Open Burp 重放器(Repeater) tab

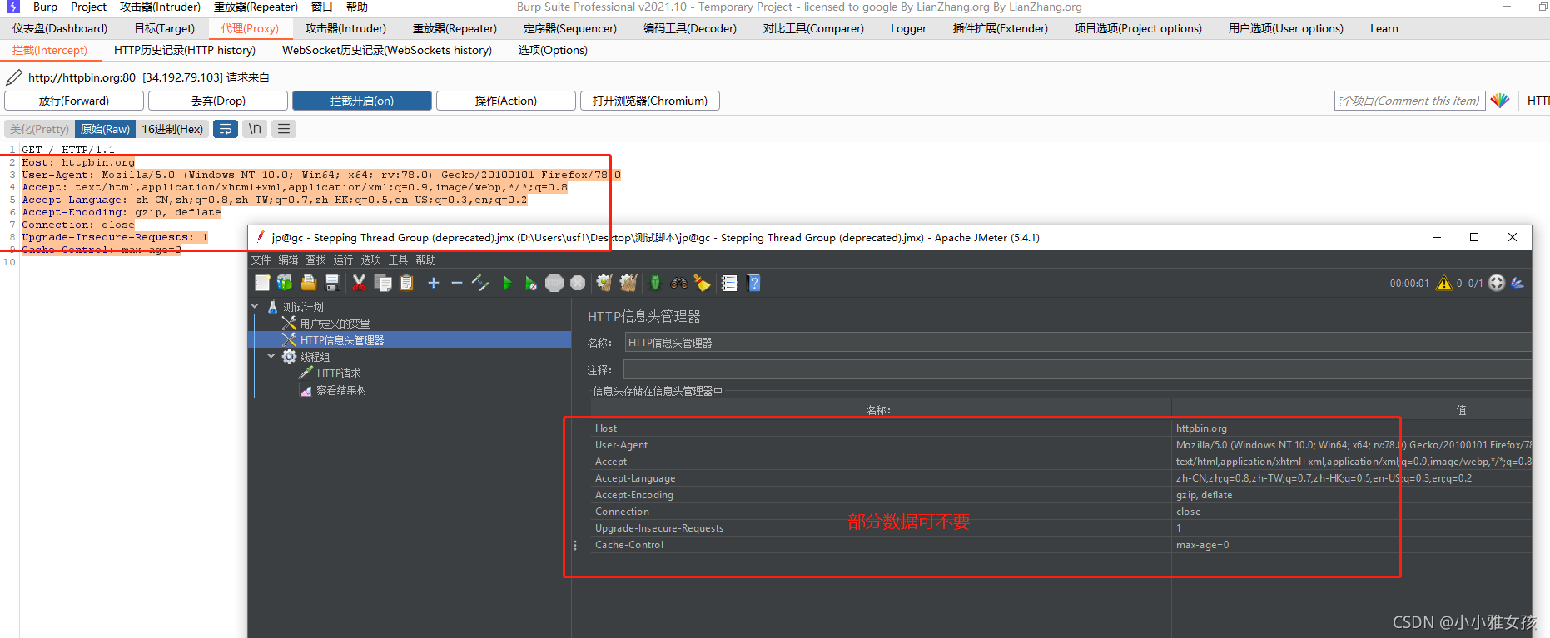coord(455,28)
